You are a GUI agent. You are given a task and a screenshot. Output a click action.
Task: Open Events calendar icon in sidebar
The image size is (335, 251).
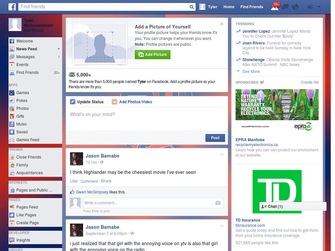[12, 65]
